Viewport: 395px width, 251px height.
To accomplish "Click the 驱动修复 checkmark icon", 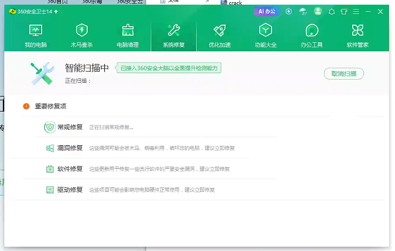I will 50,190.
